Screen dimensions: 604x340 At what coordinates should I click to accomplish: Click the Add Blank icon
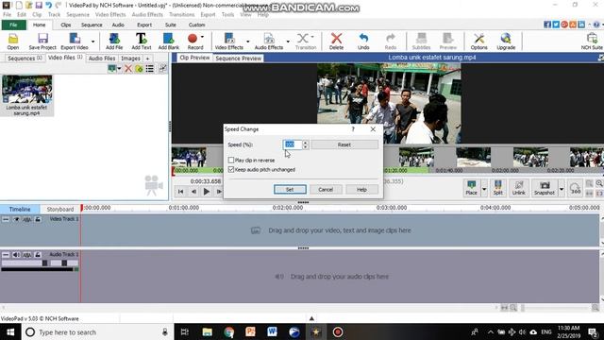click(x=169, y=41)
